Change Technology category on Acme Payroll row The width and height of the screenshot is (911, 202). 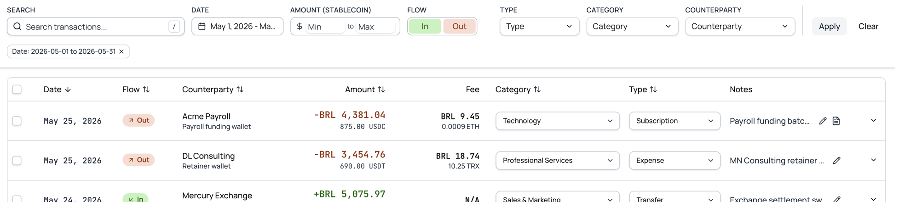[x=558, y=121]
